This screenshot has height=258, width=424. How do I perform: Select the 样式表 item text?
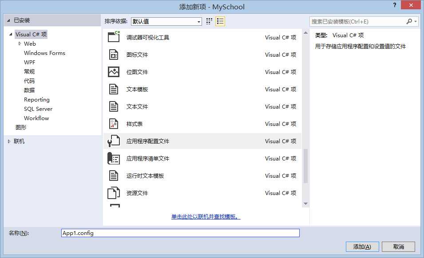click(x=135, y=124)
